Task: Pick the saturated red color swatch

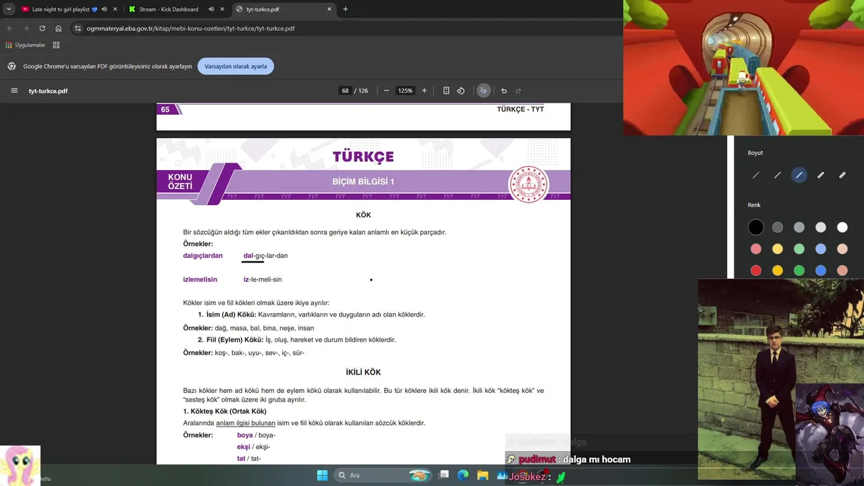Action: (x=756, y=271)
